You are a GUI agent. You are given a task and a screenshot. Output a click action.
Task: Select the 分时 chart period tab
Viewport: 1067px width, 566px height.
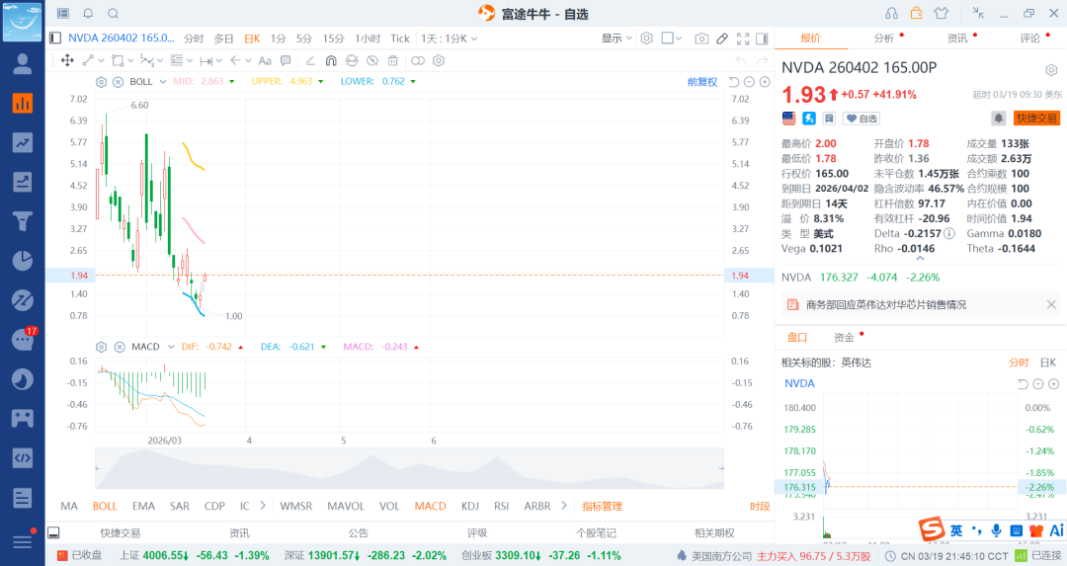194,39
